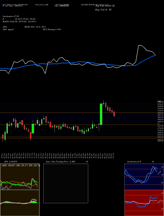
Task: Click the rotated 67.99 label in Stochastics panel
Action: (160, 172)
